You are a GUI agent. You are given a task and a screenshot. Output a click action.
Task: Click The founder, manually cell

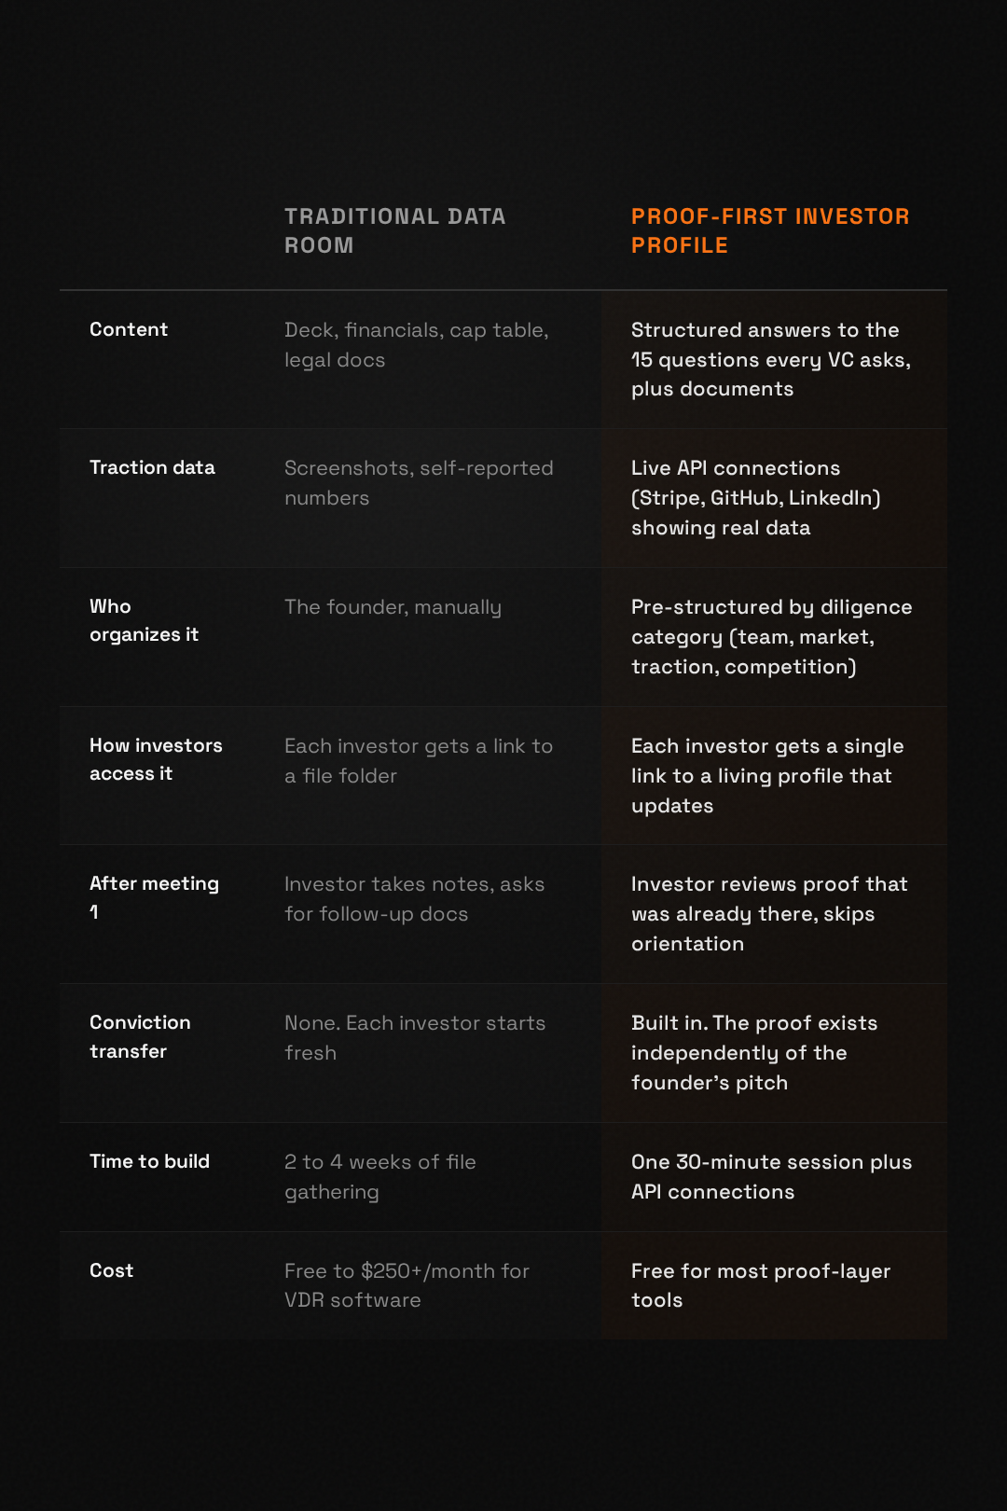pyautogui.click(x=393, y=607)
